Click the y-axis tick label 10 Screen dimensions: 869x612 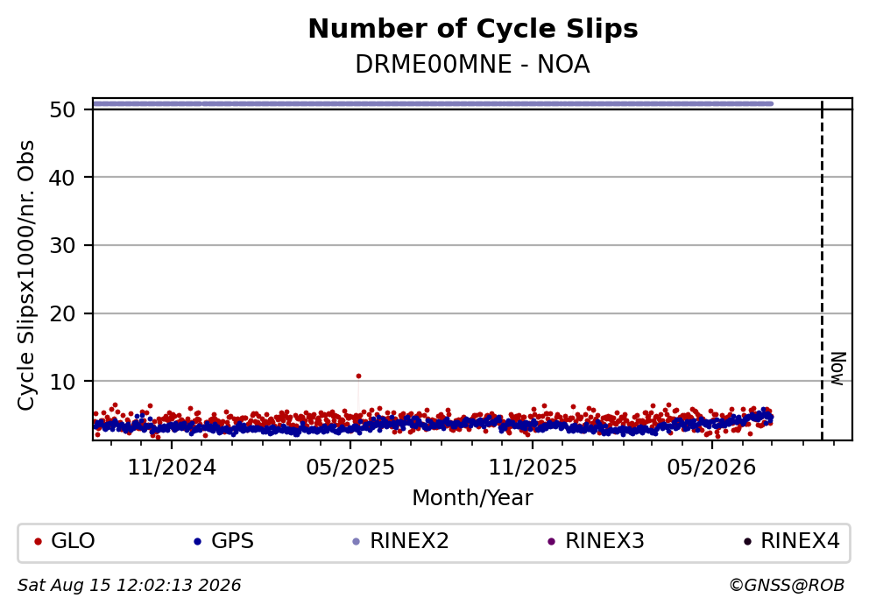click(x=62, y=382)
